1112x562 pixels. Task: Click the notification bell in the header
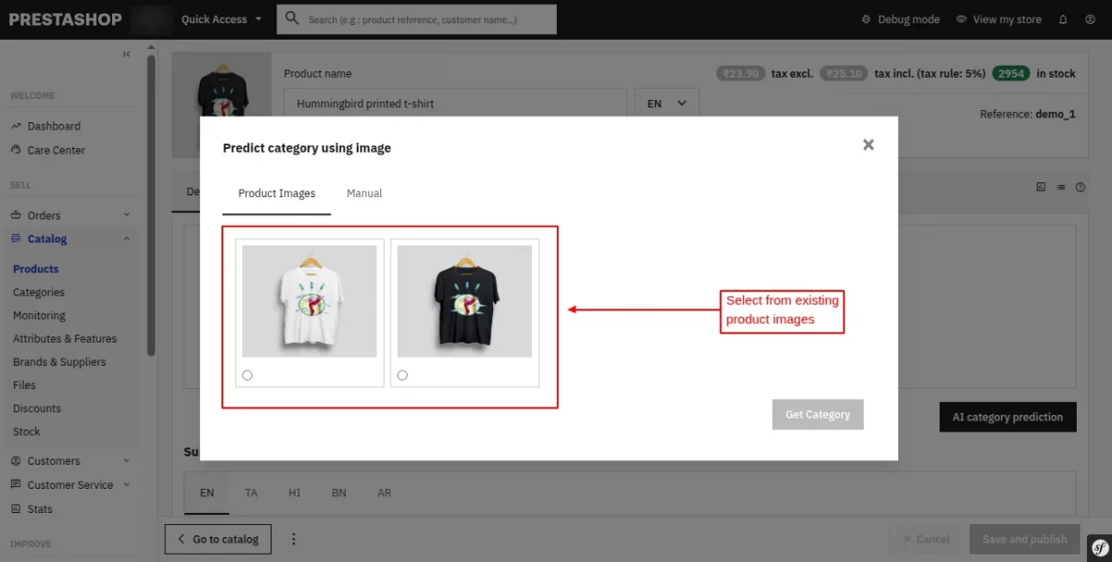pyautogui.click(x=1063, y=19)
